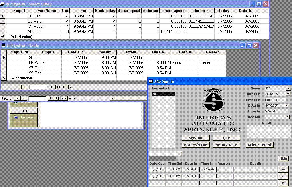Select the Robert row selector in tblSignOut

[x=4, y=68]
